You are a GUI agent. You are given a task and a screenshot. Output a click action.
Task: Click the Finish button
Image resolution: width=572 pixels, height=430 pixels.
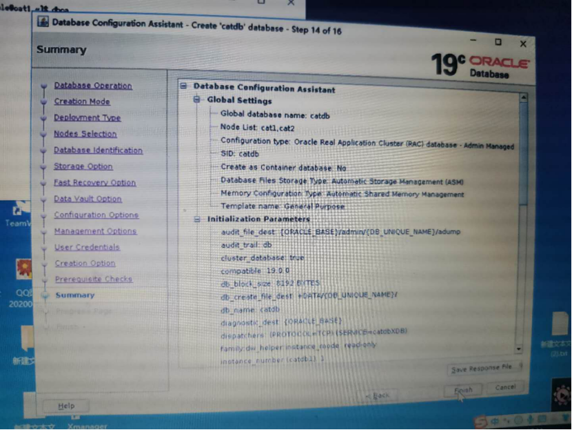(463, 390)
